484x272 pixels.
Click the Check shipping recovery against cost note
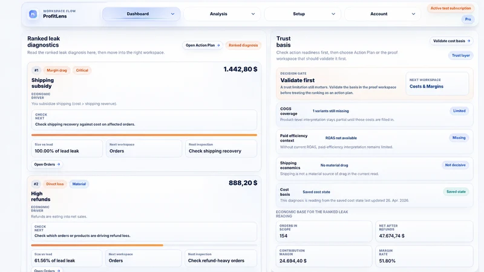[x=144, y=120]
